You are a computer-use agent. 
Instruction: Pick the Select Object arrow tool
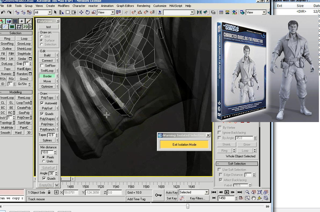point(55,12)
